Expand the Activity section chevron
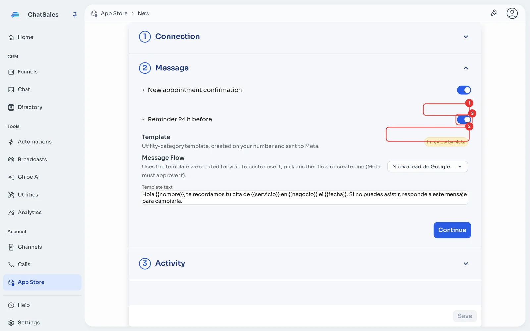 (466, 264)
